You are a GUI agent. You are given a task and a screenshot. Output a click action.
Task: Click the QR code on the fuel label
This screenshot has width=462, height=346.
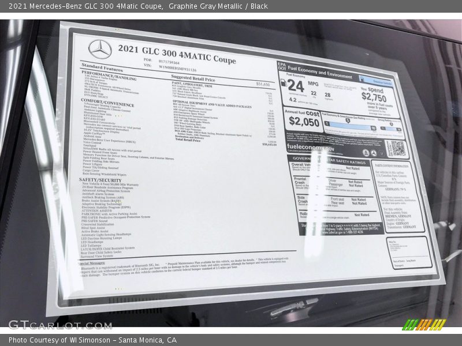click(398, 149)
